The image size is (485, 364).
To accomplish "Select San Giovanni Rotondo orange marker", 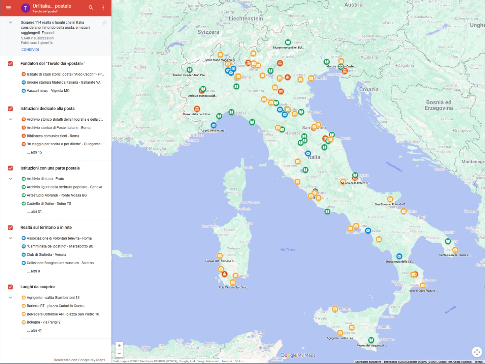I will coord(390,199).
